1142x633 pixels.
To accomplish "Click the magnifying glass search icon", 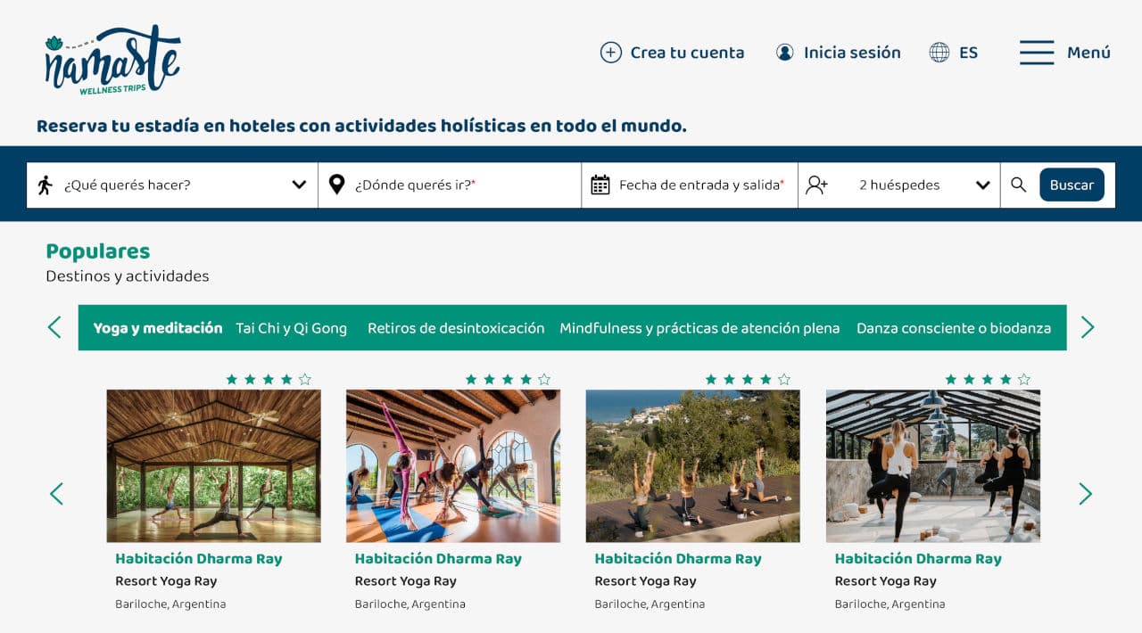I will pyautogui.click(x=1019, y=185).
